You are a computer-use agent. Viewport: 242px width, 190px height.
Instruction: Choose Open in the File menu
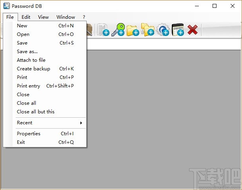(45, 34)
